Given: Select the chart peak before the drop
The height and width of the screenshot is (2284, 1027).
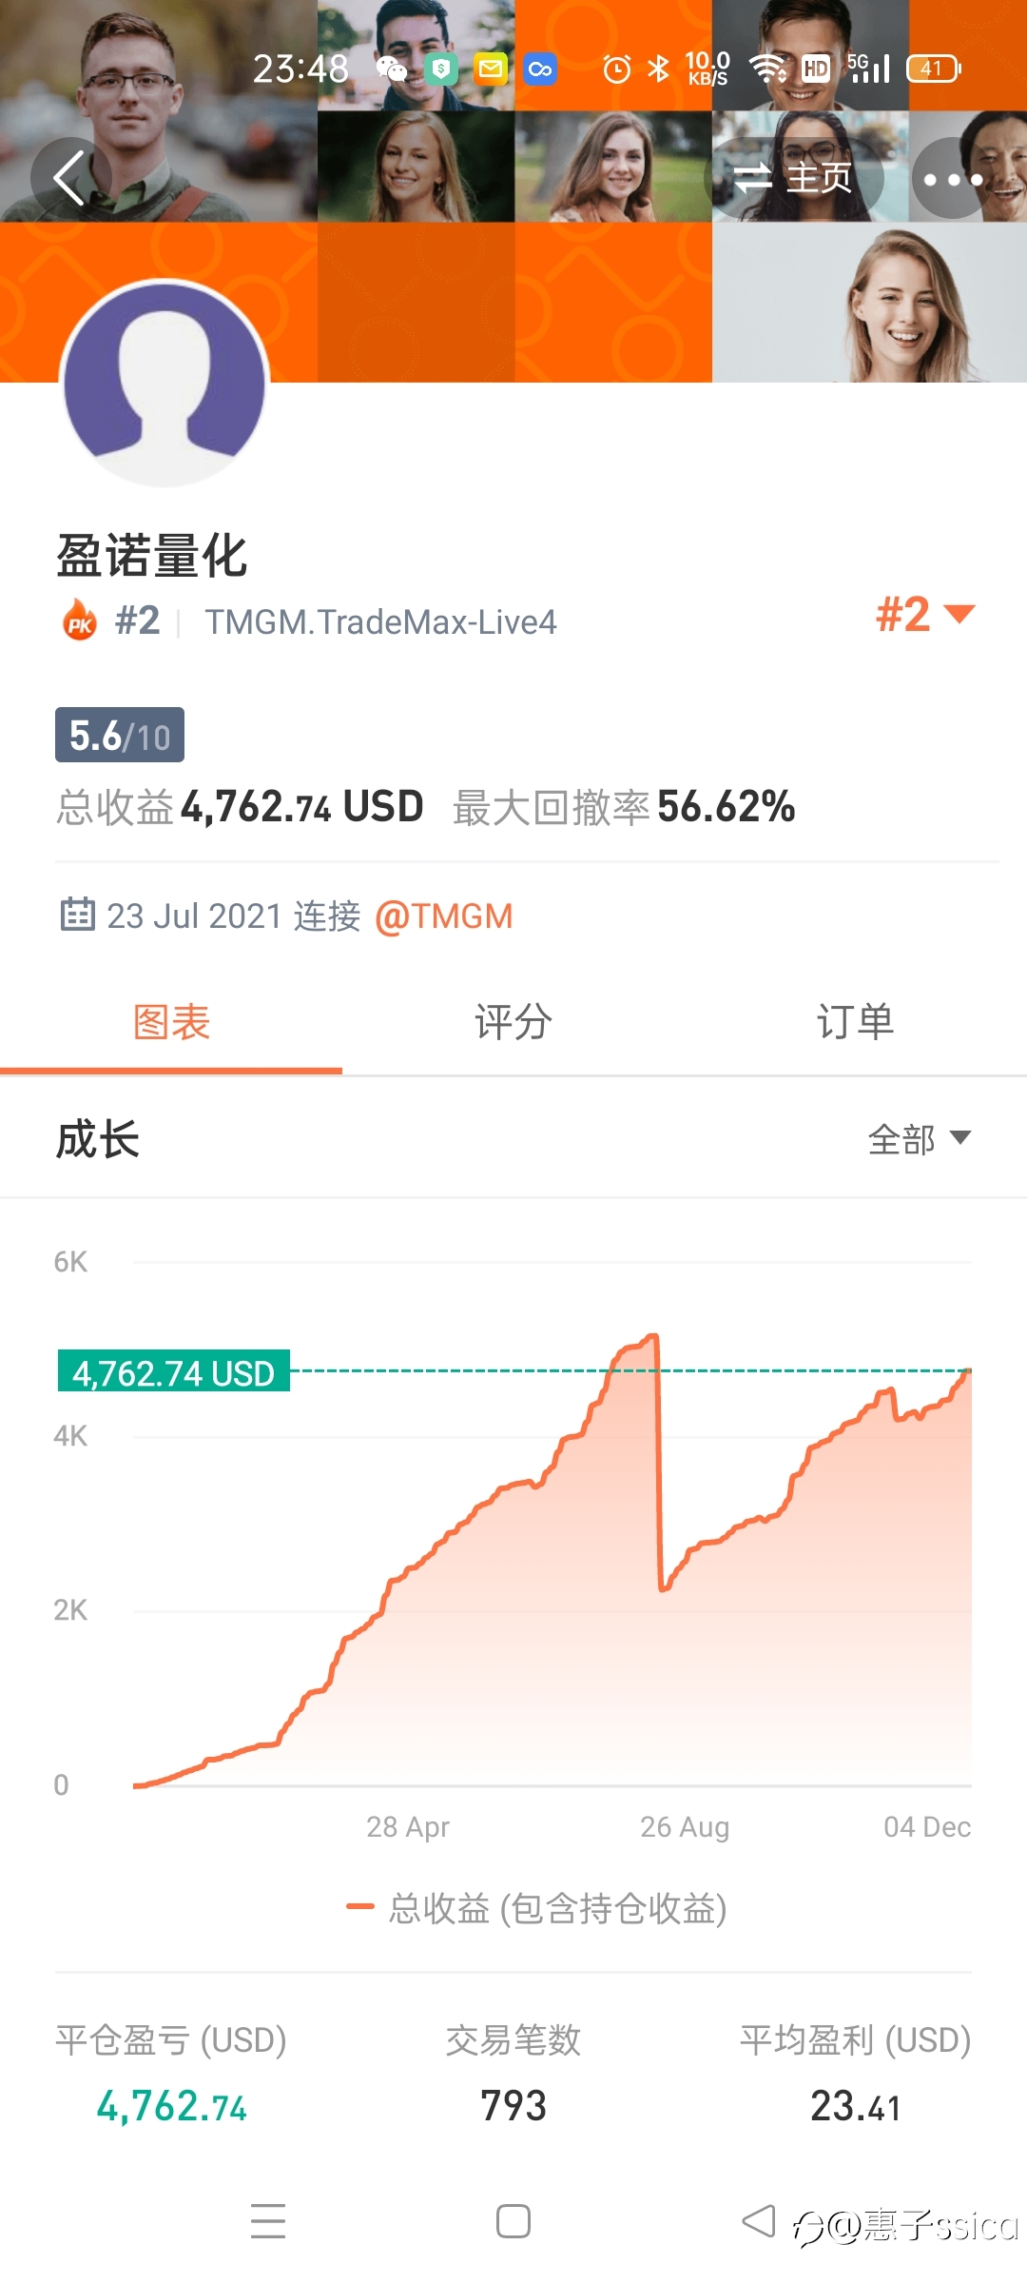Looking at the screenshot, I should click(653, 1337).
